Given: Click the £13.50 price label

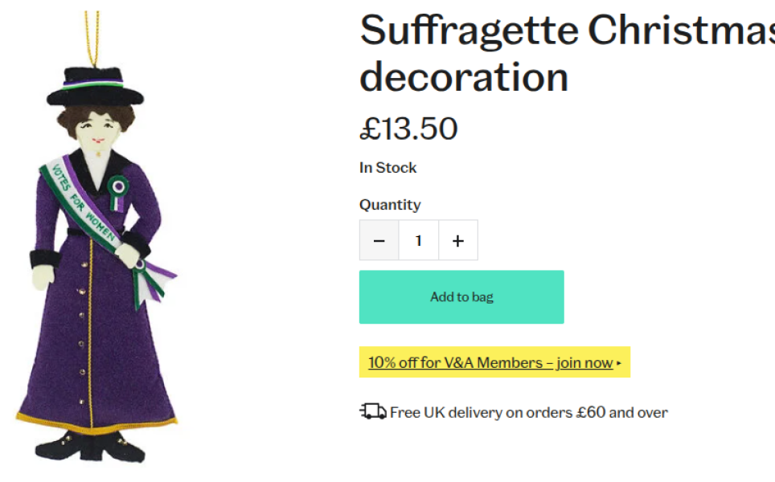Looking at the screenshot, I should 408,129.
